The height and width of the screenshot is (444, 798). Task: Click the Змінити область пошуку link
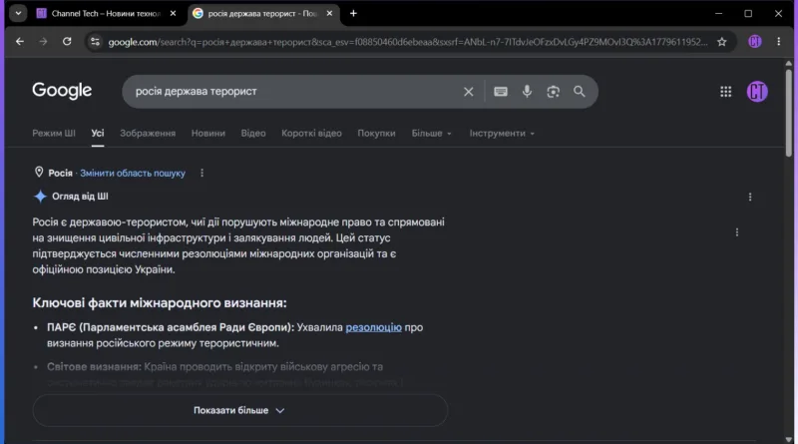point(133,174)
